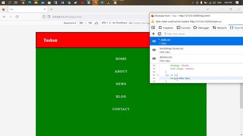The width and height of the screenshot is (243, 136).
Task: Open a new browser tab with plus
Action: click(52, 9)
